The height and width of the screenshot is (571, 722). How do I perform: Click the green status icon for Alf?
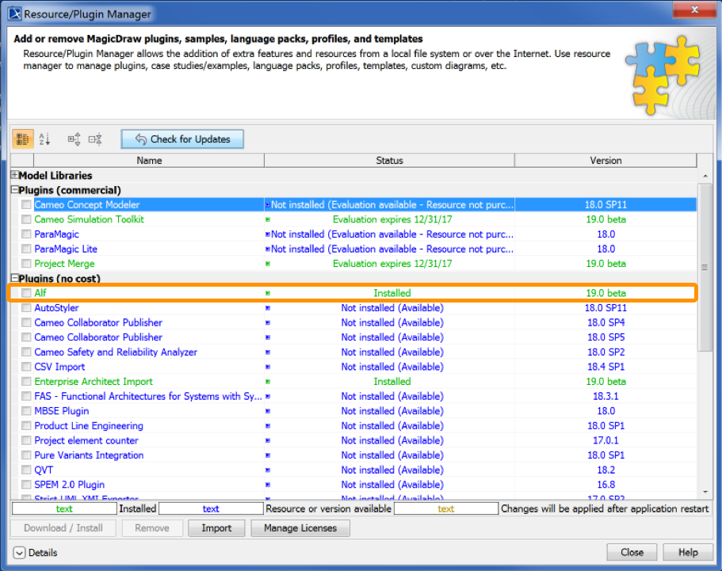[268, 293]
